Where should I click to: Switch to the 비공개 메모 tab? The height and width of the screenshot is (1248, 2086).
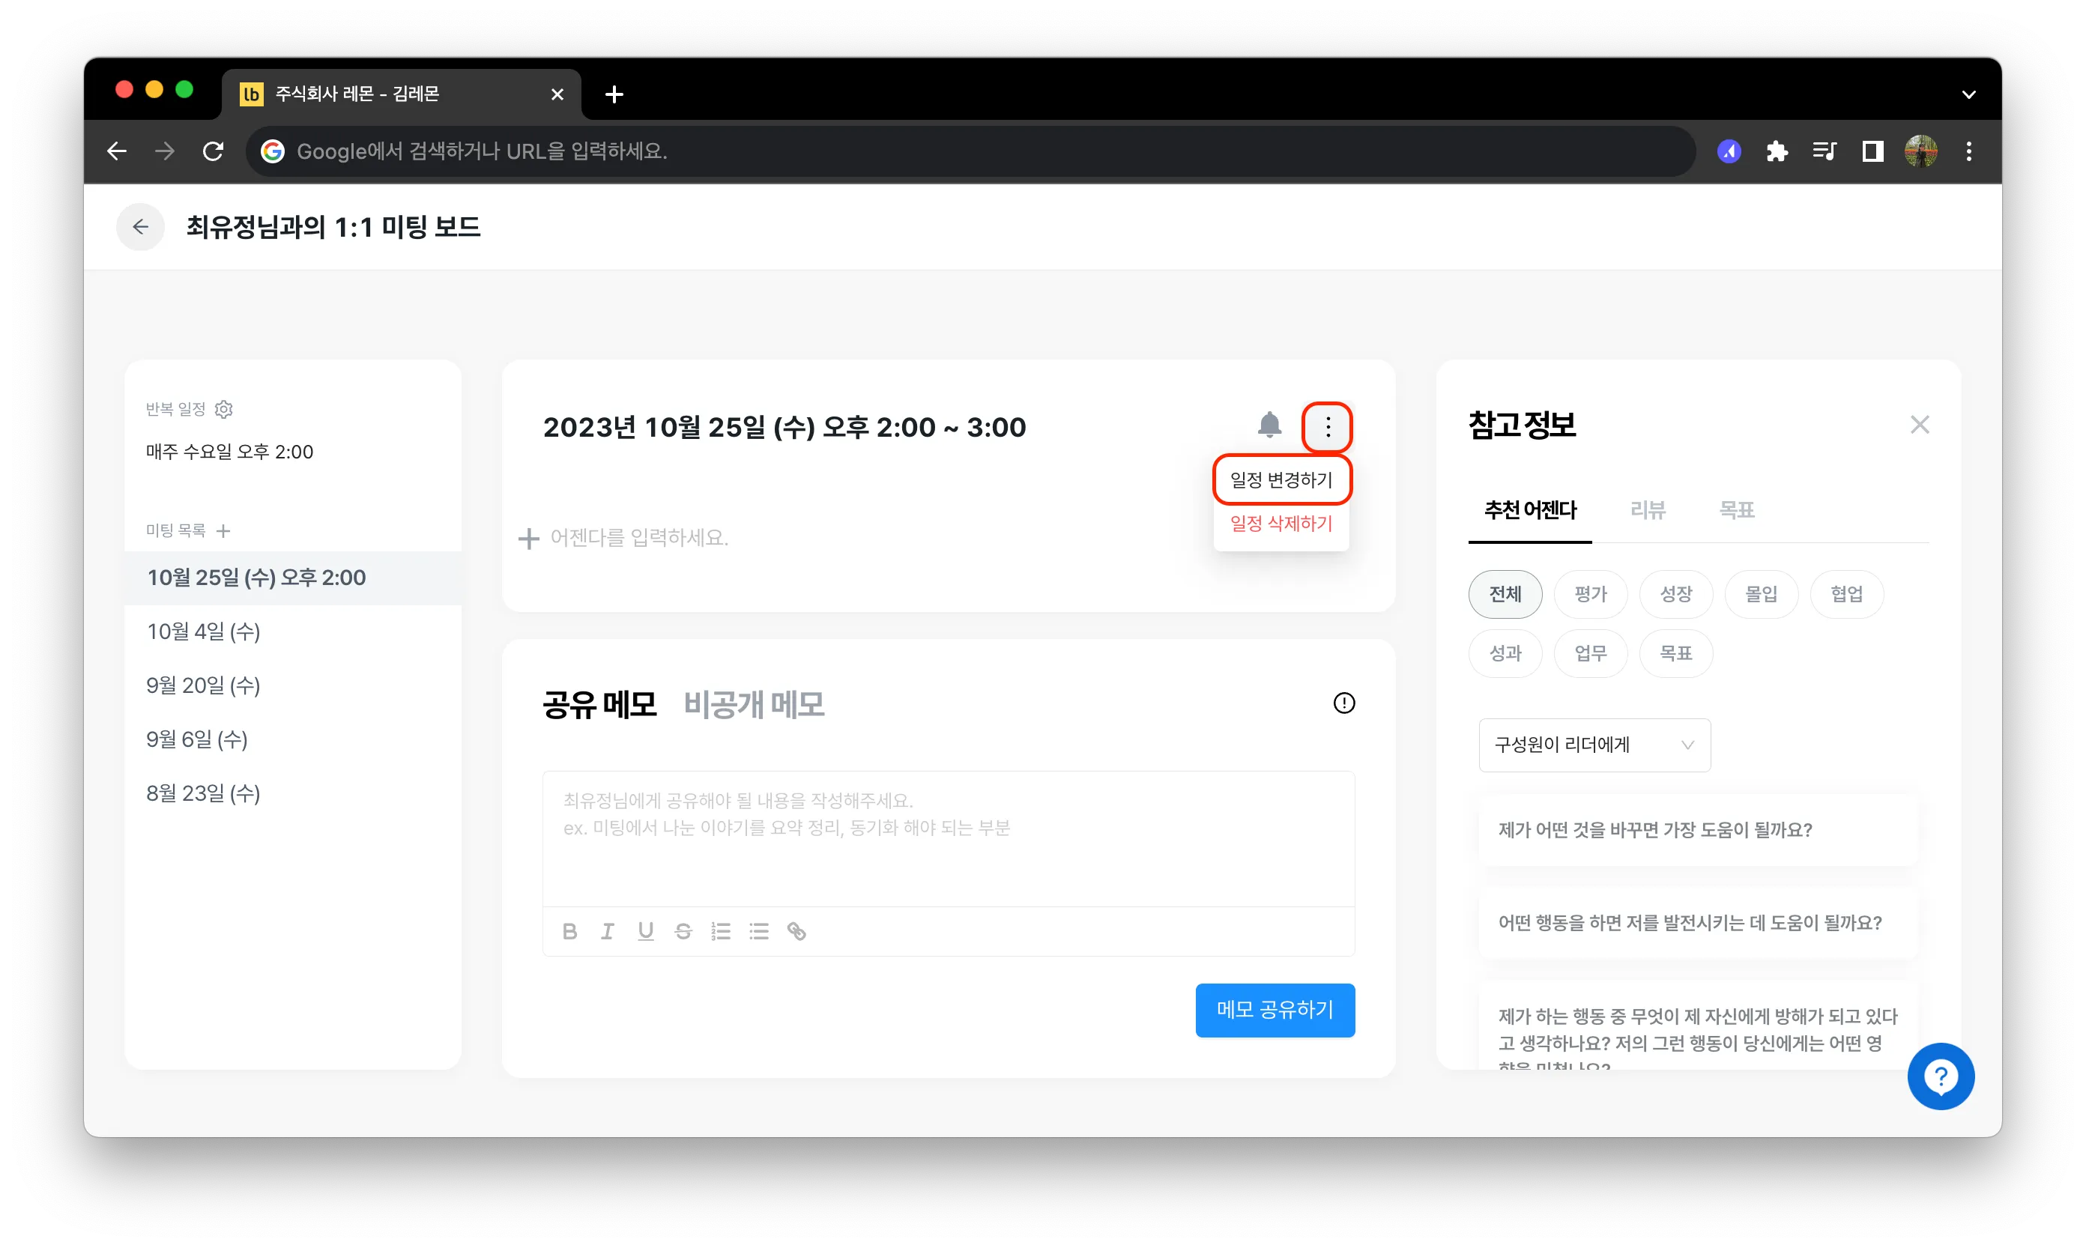click(754, 704)
